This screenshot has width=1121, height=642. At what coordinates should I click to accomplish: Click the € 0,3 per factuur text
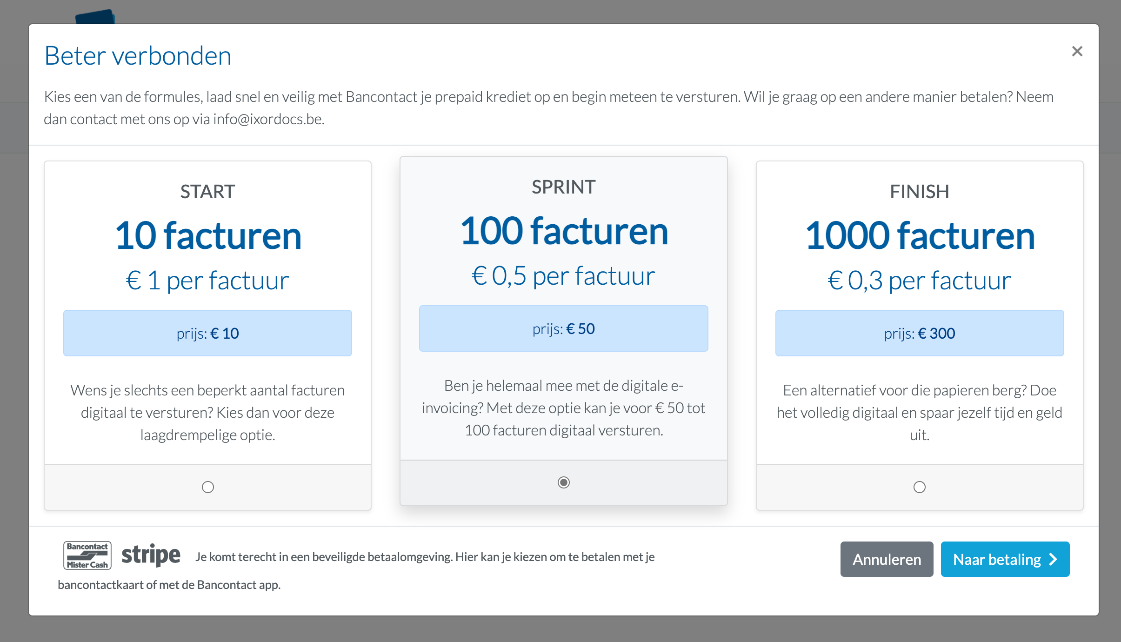click(920, 281)
